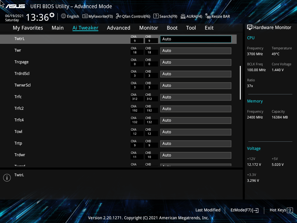Open the Twr Auto dropdown
Screen dimensions: 297x223
(195, 51)
